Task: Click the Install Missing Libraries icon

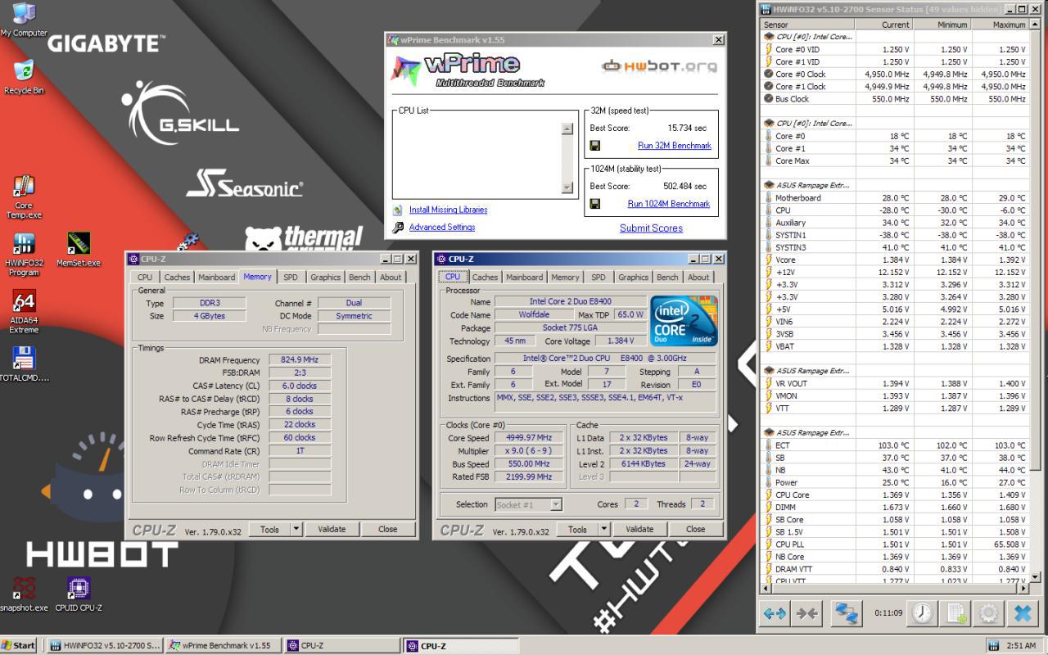Action: tap(398, 210)
